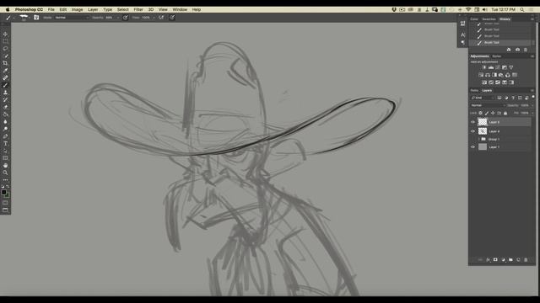Switch to the Swatches tab
Image resolution: width=540 pixels, height=303 pixels.
tap(489, 19)
